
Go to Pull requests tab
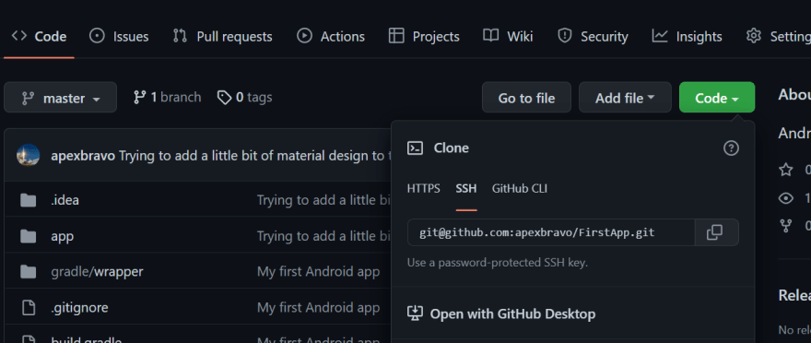pyautogui.click(x=222, y=36)
